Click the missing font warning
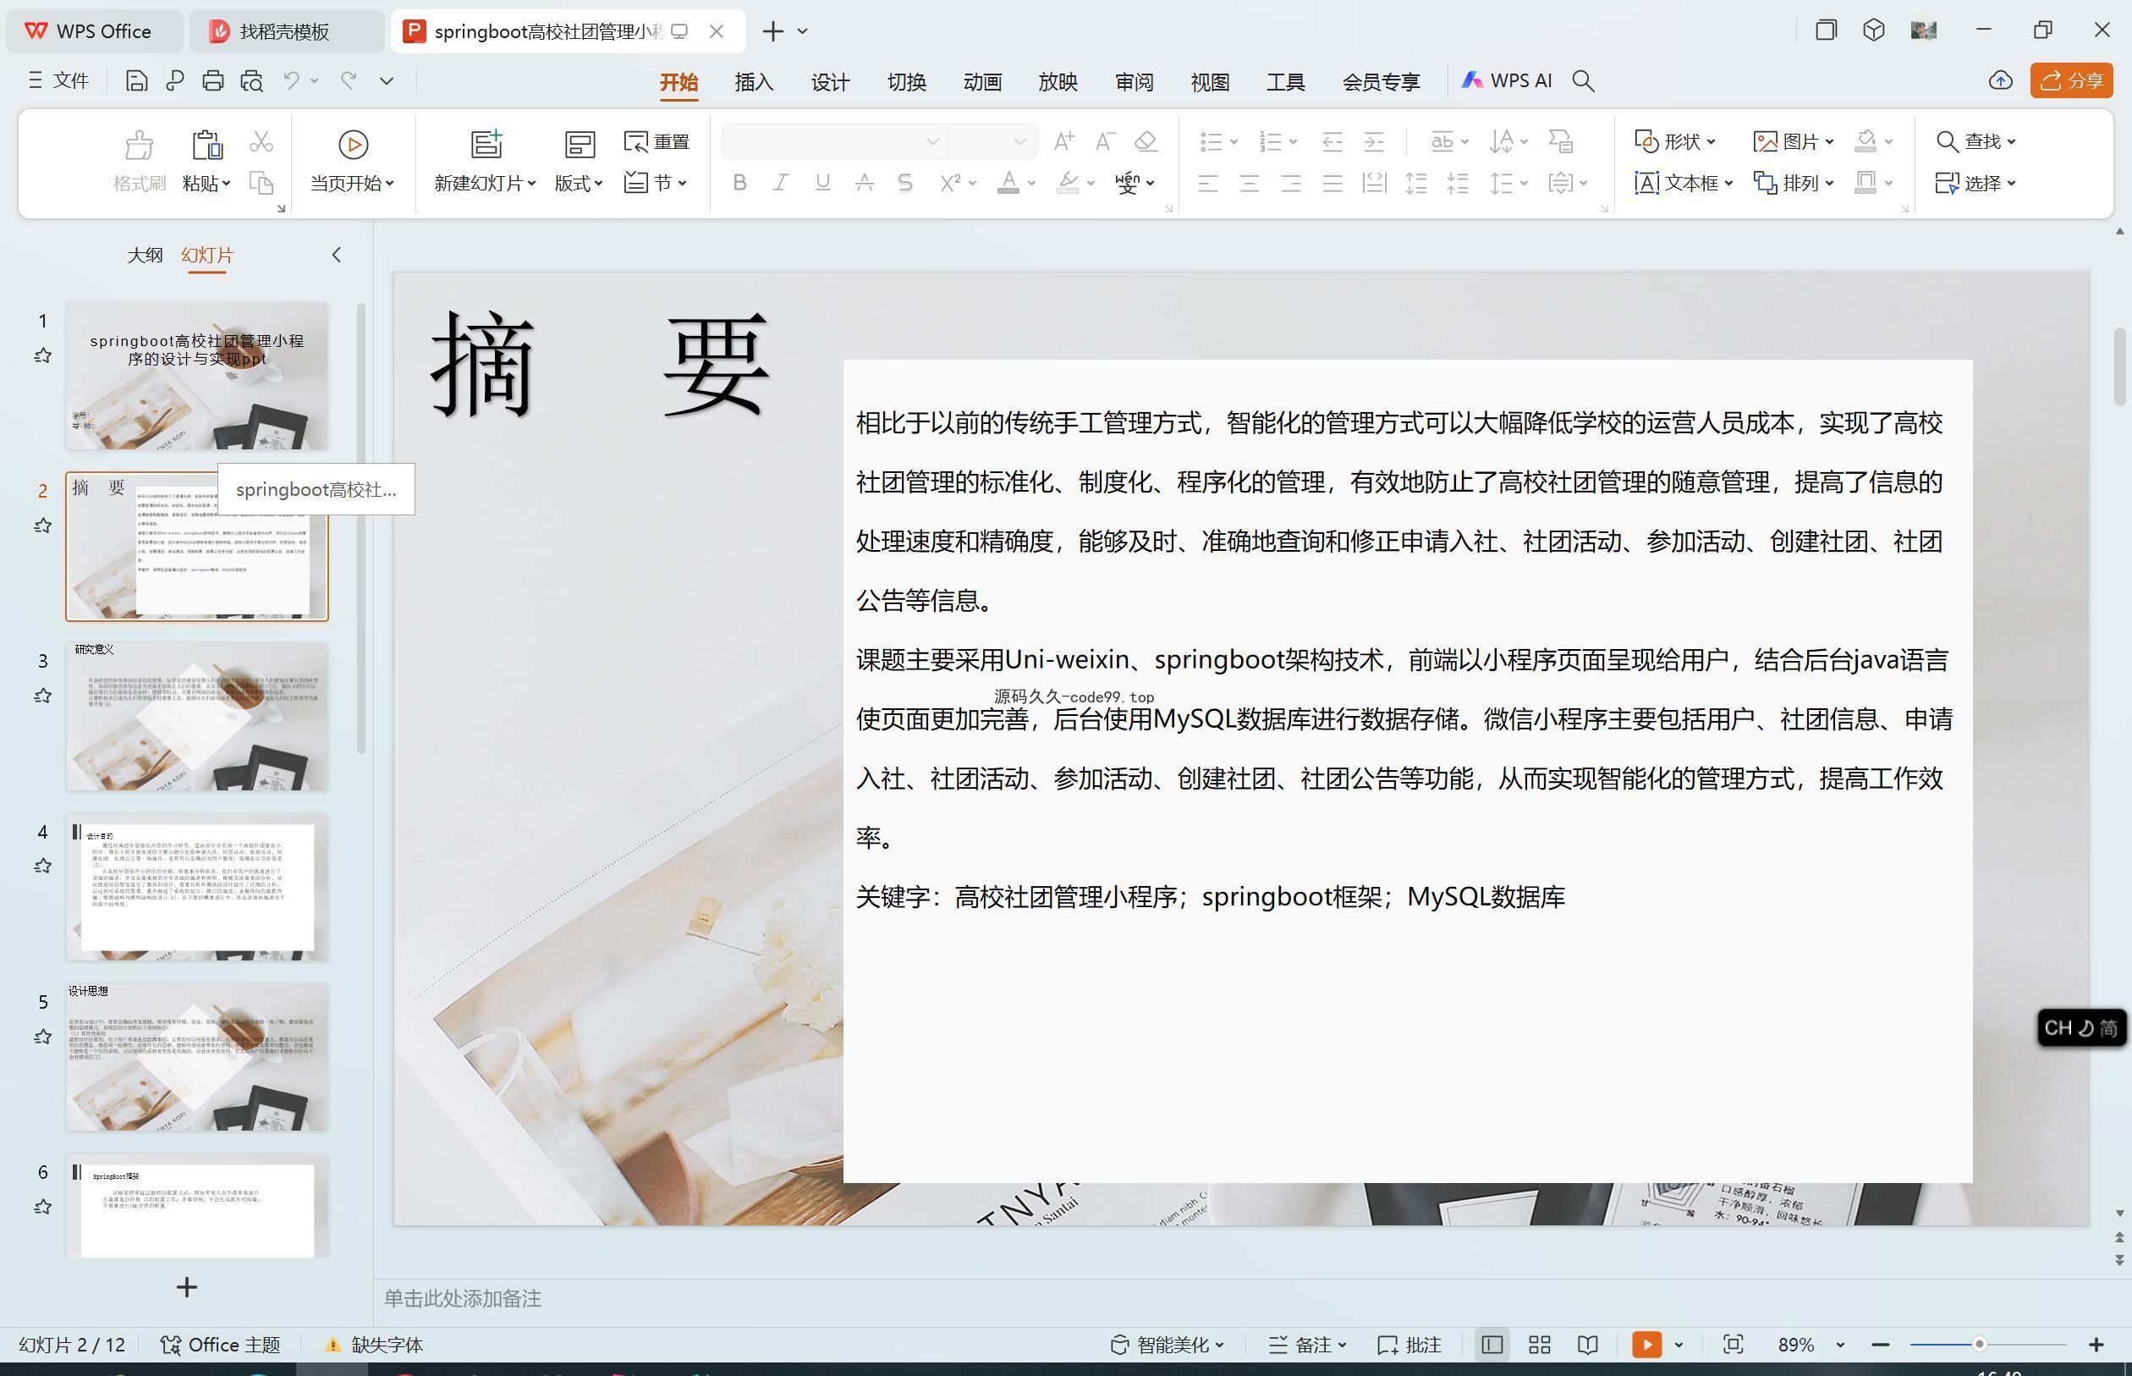Viewport: 2132px width, 1376px height. [373, 1345]
